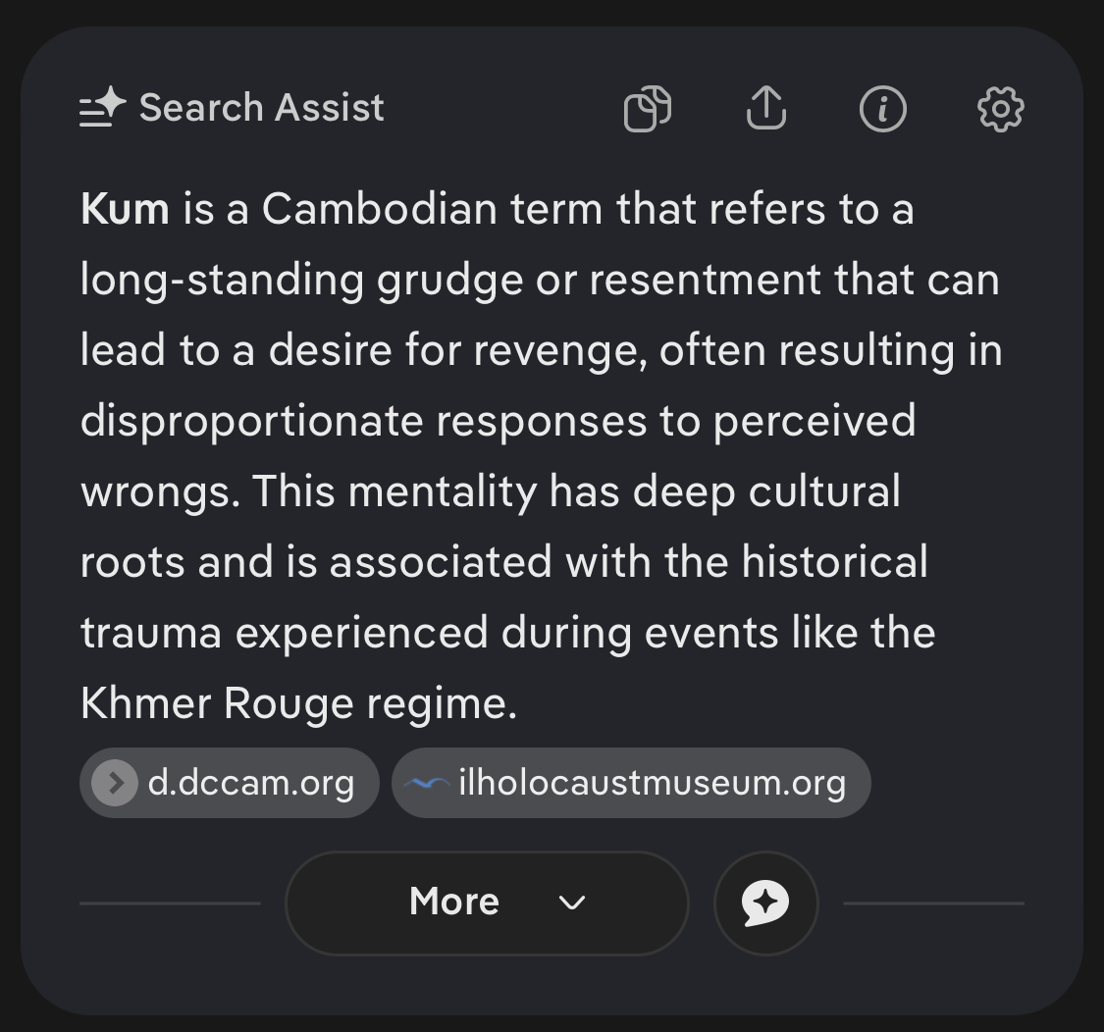Open Search Assist settings gear
This screenshot has height=1032, width=1104.
pos(1001,109)
